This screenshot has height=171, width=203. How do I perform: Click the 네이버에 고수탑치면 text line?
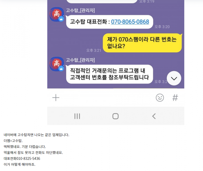36,135
